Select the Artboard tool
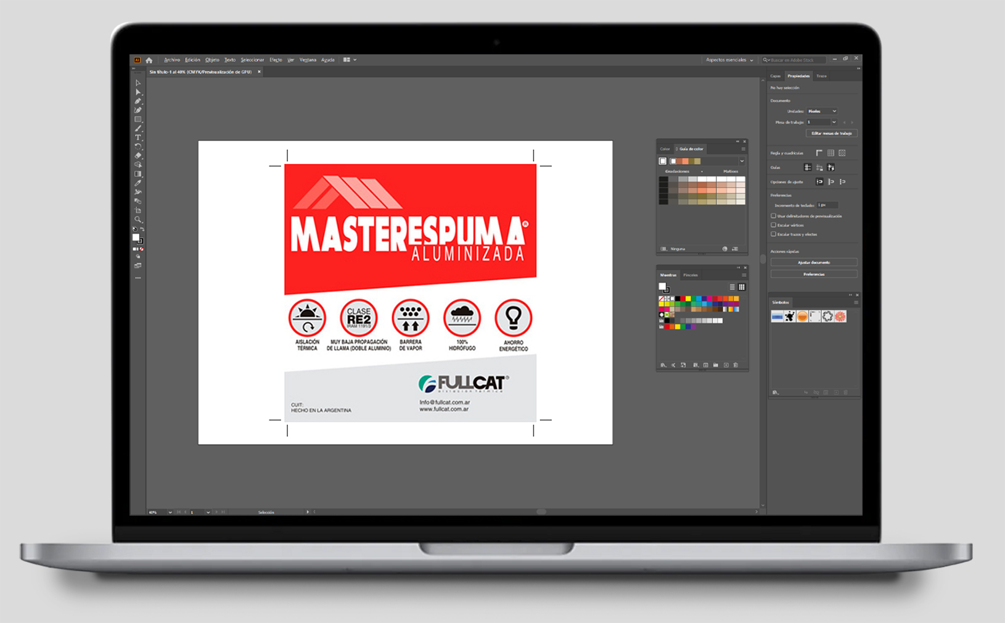Viewport: 1005px width, 623px height. click(x=138, y=210)
